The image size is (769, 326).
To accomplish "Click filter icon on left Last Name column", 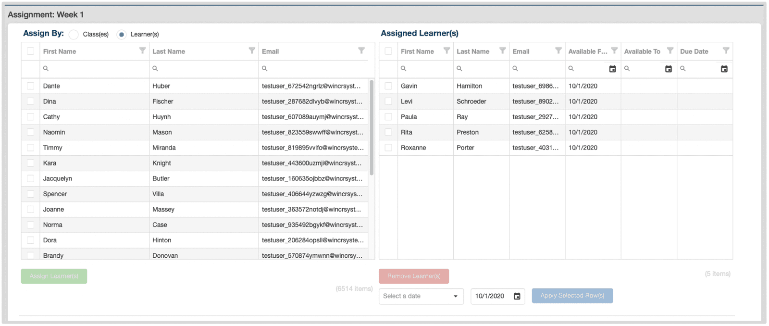I will click(x=252, y=50).
